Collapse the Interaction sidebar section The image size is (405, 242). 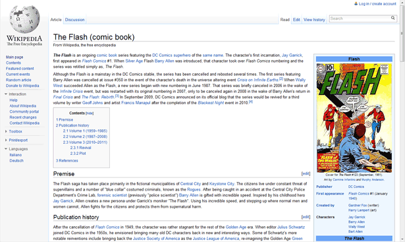[6, 94]
